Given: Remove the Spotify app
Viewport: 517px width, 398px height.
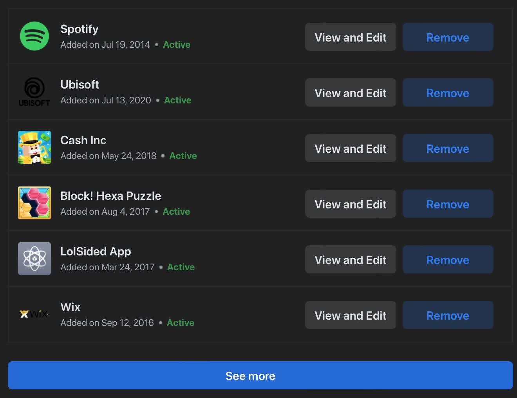Looking at the screenshot, I should coord(448,37).
